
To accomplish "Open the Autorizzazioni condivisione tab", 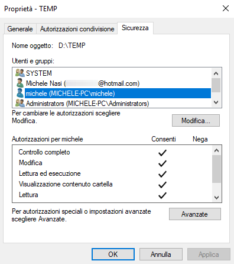I will (77, 29).
